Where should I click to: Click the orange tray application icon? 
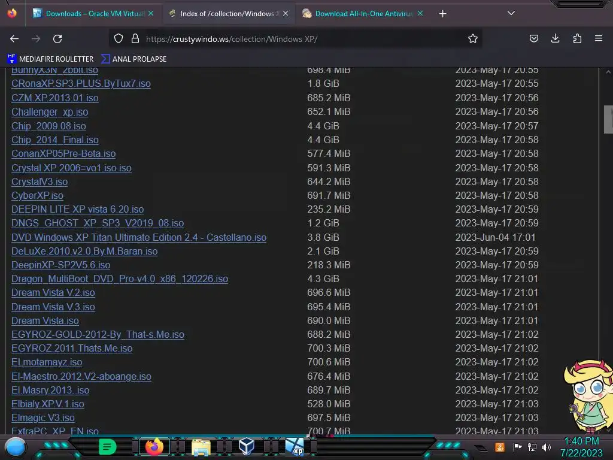(500, 447)
